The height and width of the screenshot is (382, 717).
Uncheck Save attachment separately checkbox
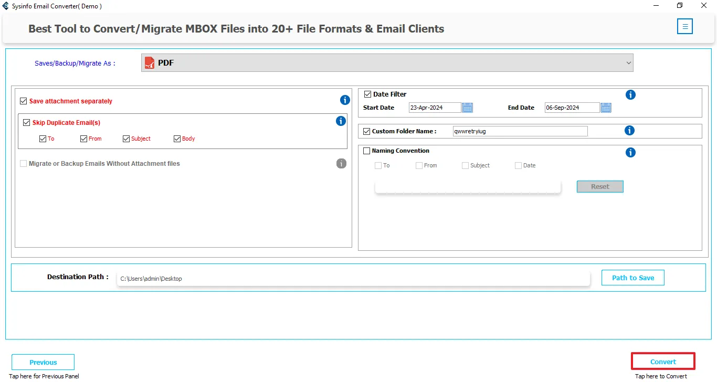[24, 101]
